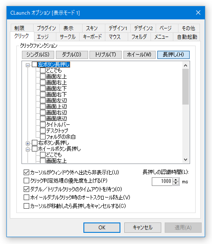Decrease 長押しの認識時間 with down arrow
The width and height of the screenshot is (212, 244).
coord(176,183)
